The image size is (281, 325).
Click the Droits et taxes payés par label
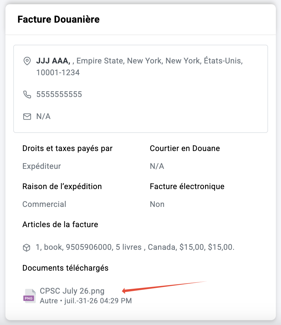tap(68, 149)
